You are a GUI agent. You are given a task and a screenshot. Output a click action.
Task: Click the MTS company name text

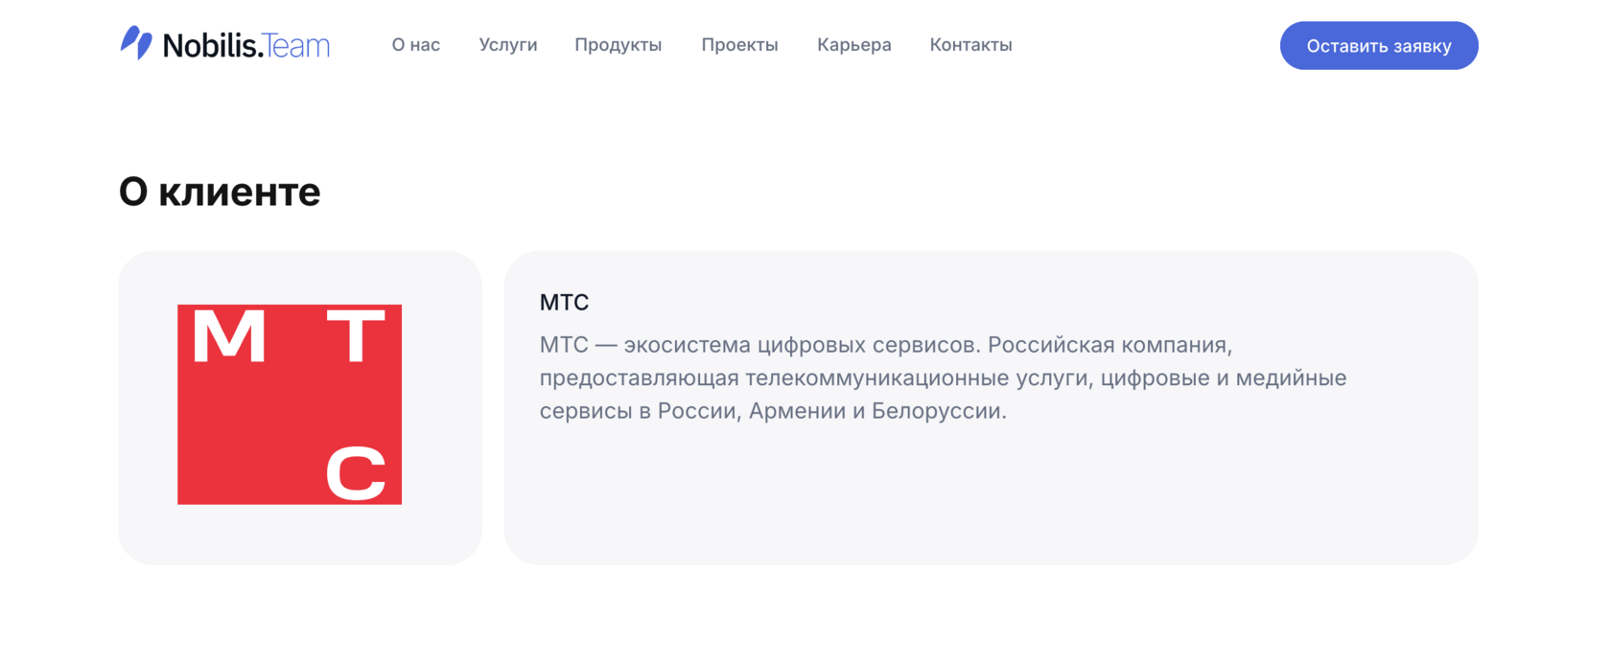tap(564, 302)
